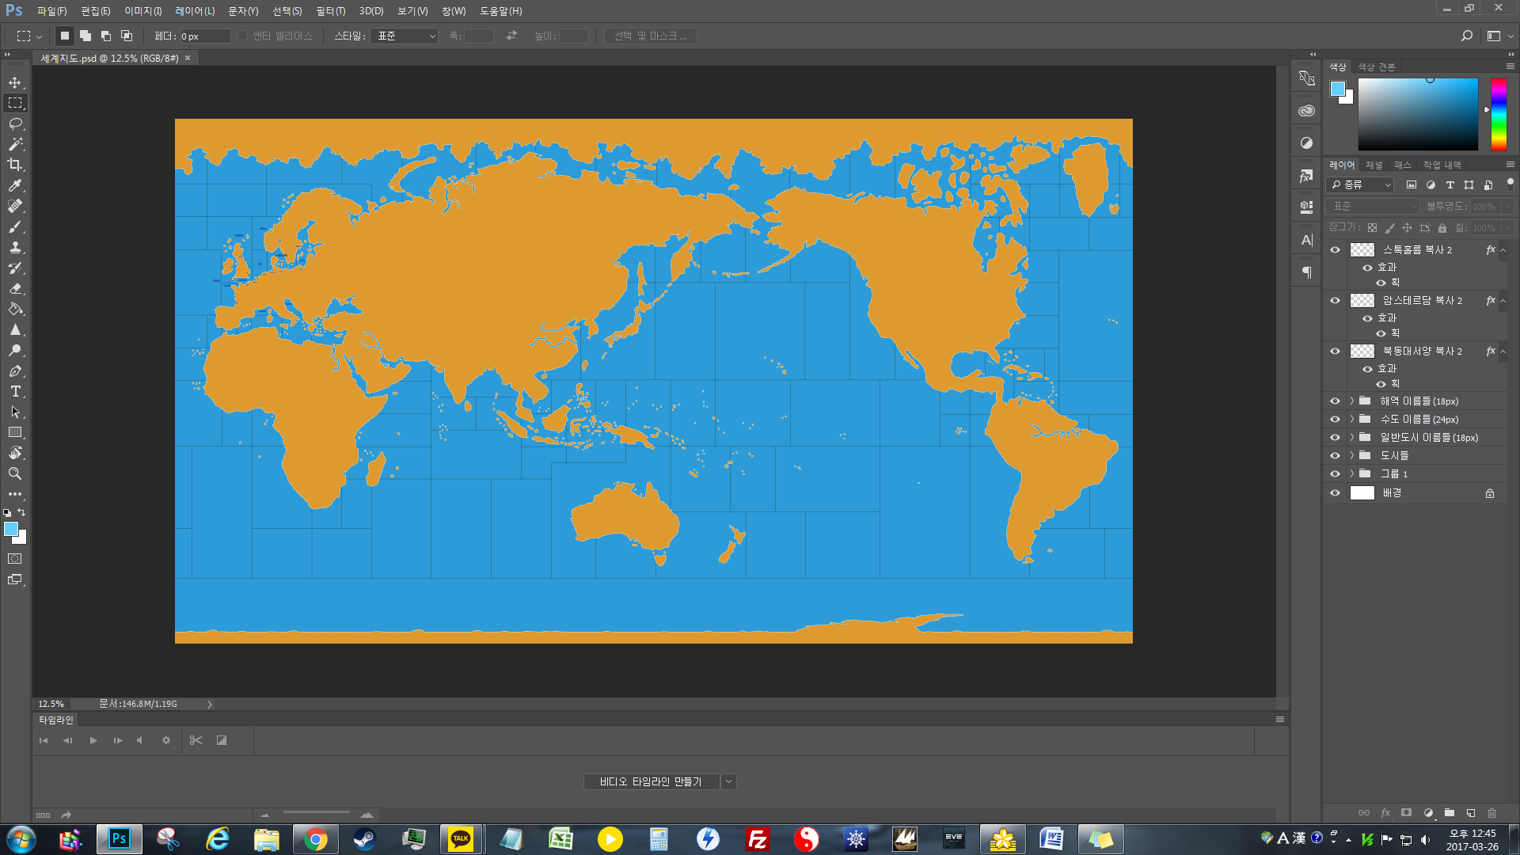This screenshot has width=1520, height=855.
Task: Select the Magic Wand tool
Action: [15, 145]
